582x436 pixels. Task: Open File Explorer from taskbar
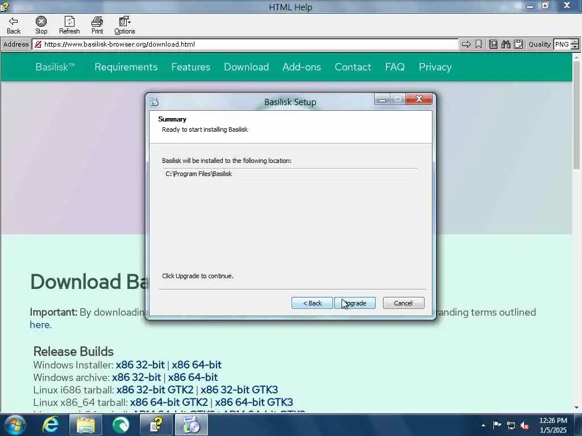[x=86, y=425]
